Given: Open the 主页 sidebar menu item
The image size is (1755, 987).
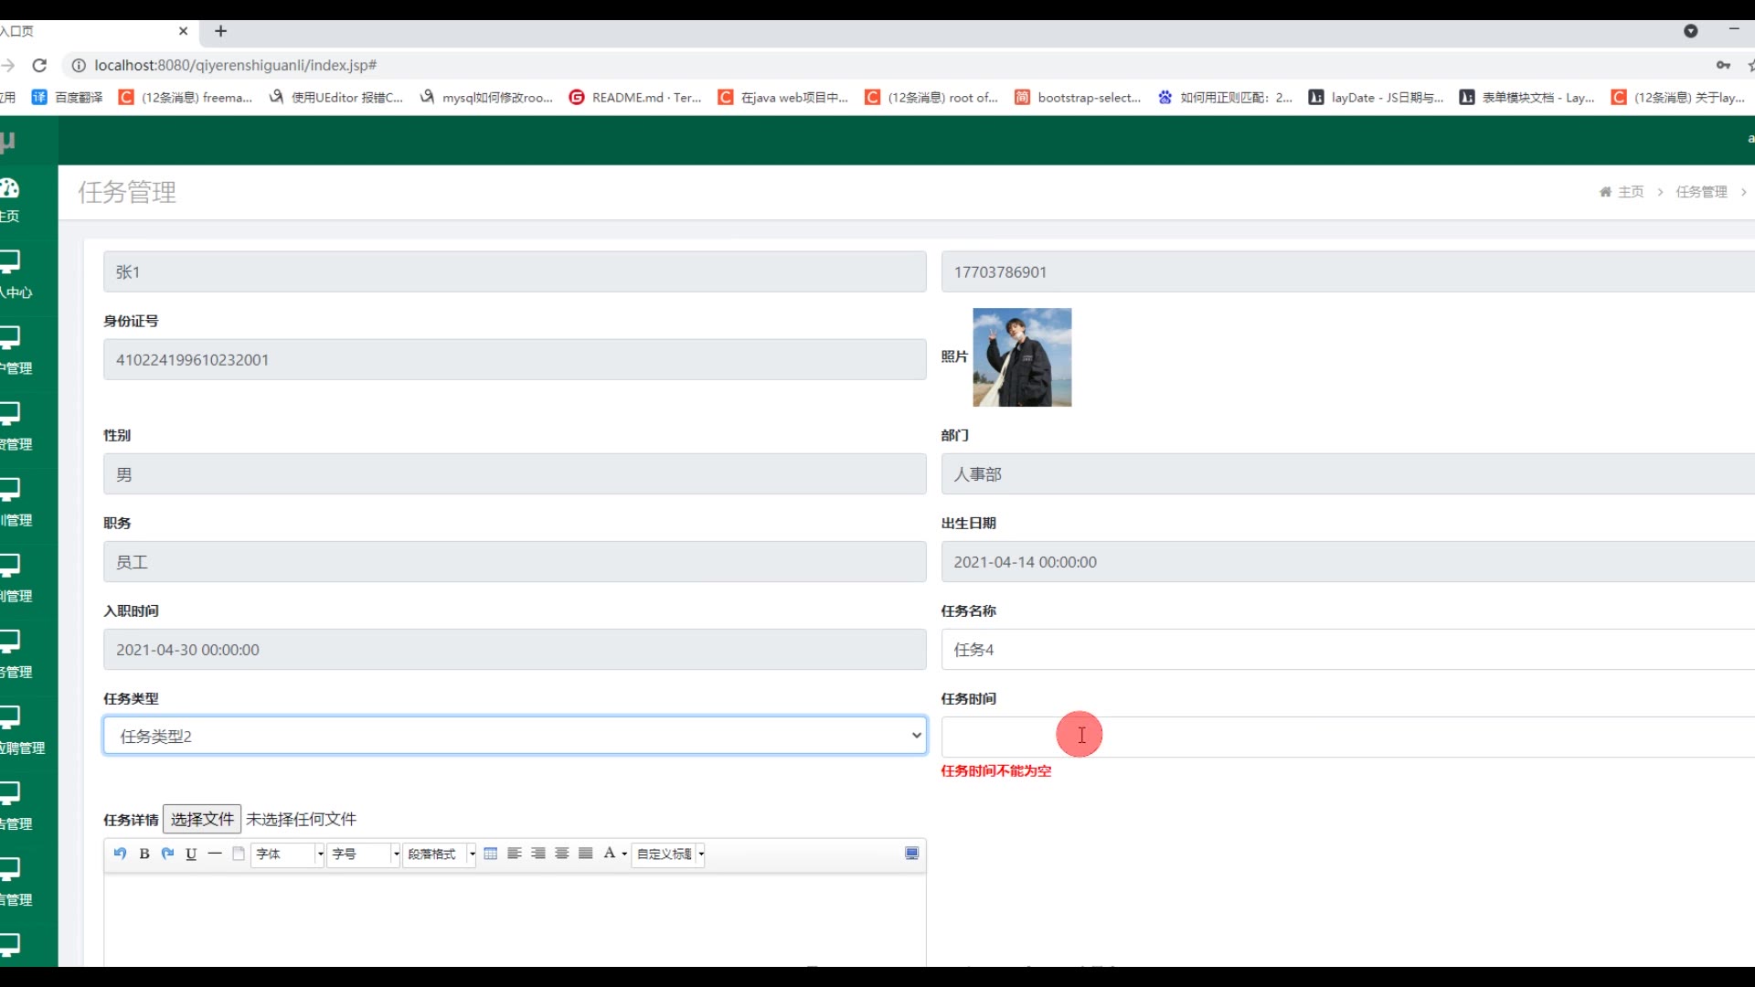Looking at the screenshot, I should click(x=11, y=200).
